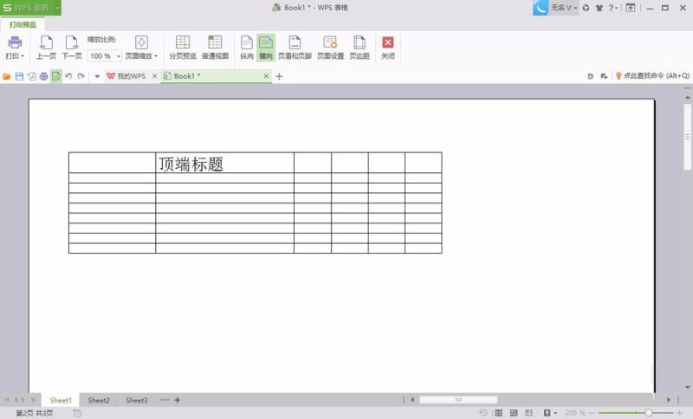The height and width of the screenshot is (419, 693).
Task: Click zoom in plus in status bar
Action: pyautogui.click(x=679, y=413)
